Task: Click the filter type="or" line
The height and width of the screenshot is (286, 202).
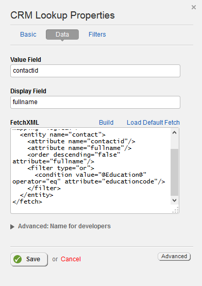Action: coord(61,168)
